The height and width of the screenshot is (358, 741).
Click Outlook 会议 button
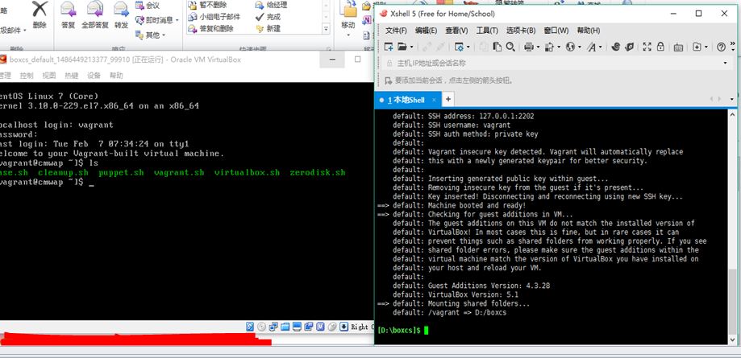(148, 6)
